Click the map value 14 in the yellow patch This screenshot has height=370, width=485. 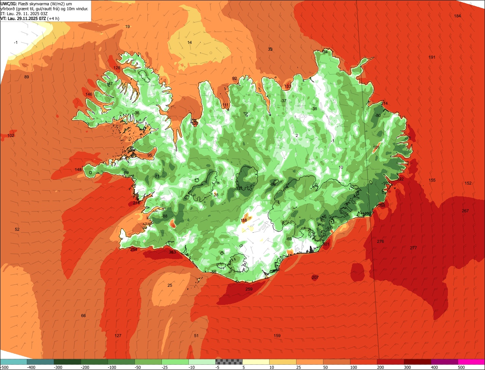click(x=189, y=42)
